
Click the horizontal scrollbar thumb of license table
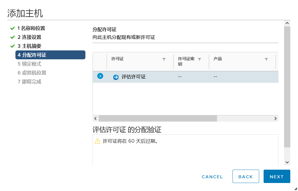point(158,119)
